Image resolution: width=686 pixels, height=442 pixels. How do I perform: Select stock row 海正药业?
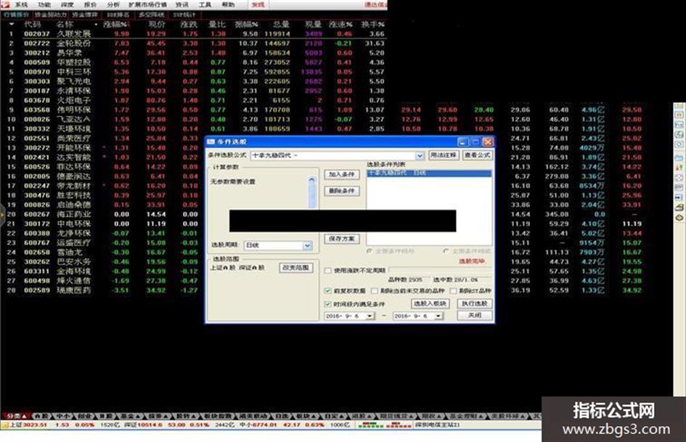[x=193, y=214]
